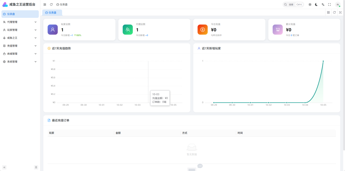Select the 仪表盘 page tab
Viewport: 345px width, 171px height.
52,13
